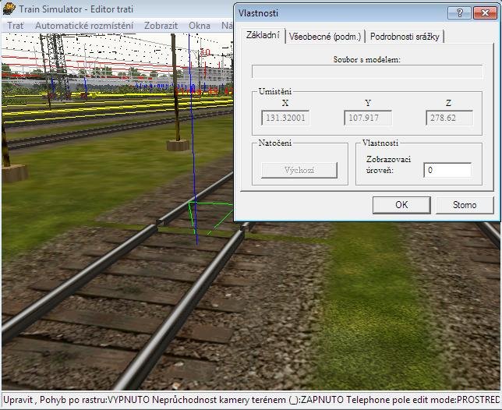Viewport: 502px width, 410px height.
Task: Click the Soubor s modelem field
Action: pyautogui.click(x=366, y=72)
